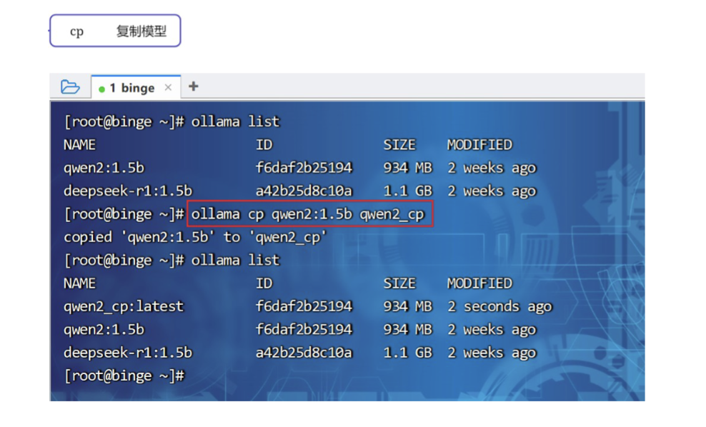Click 'a42b25d8c10a' ID in first listing
The height and width of the screenshot is (427, 706).
click(x=304, y=191)
